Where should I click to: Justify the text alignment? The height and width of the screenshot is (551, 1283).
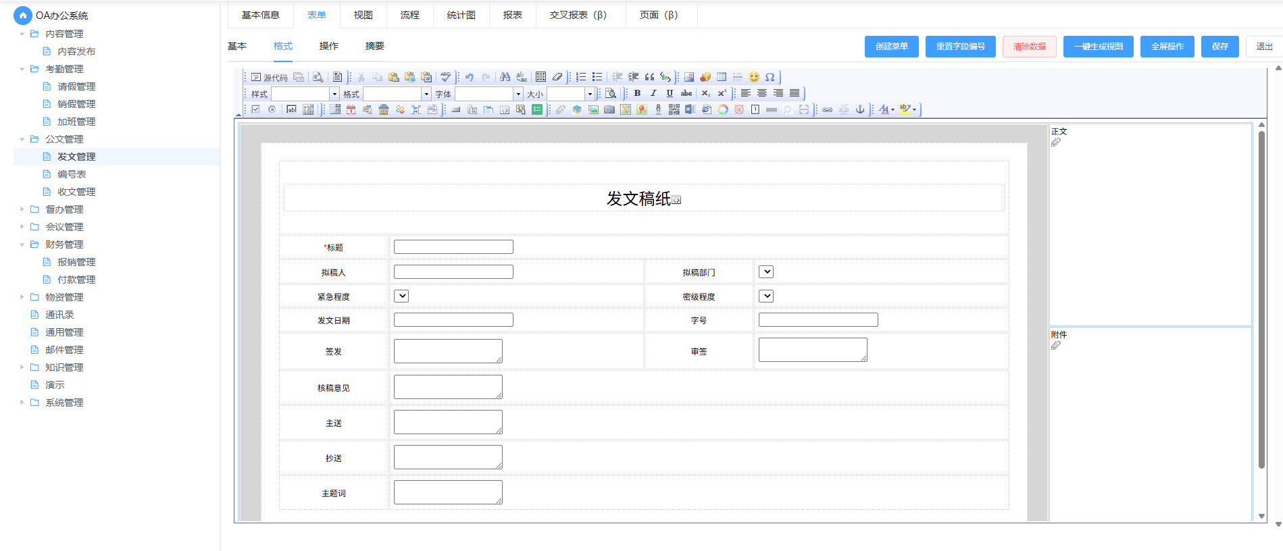795,93
